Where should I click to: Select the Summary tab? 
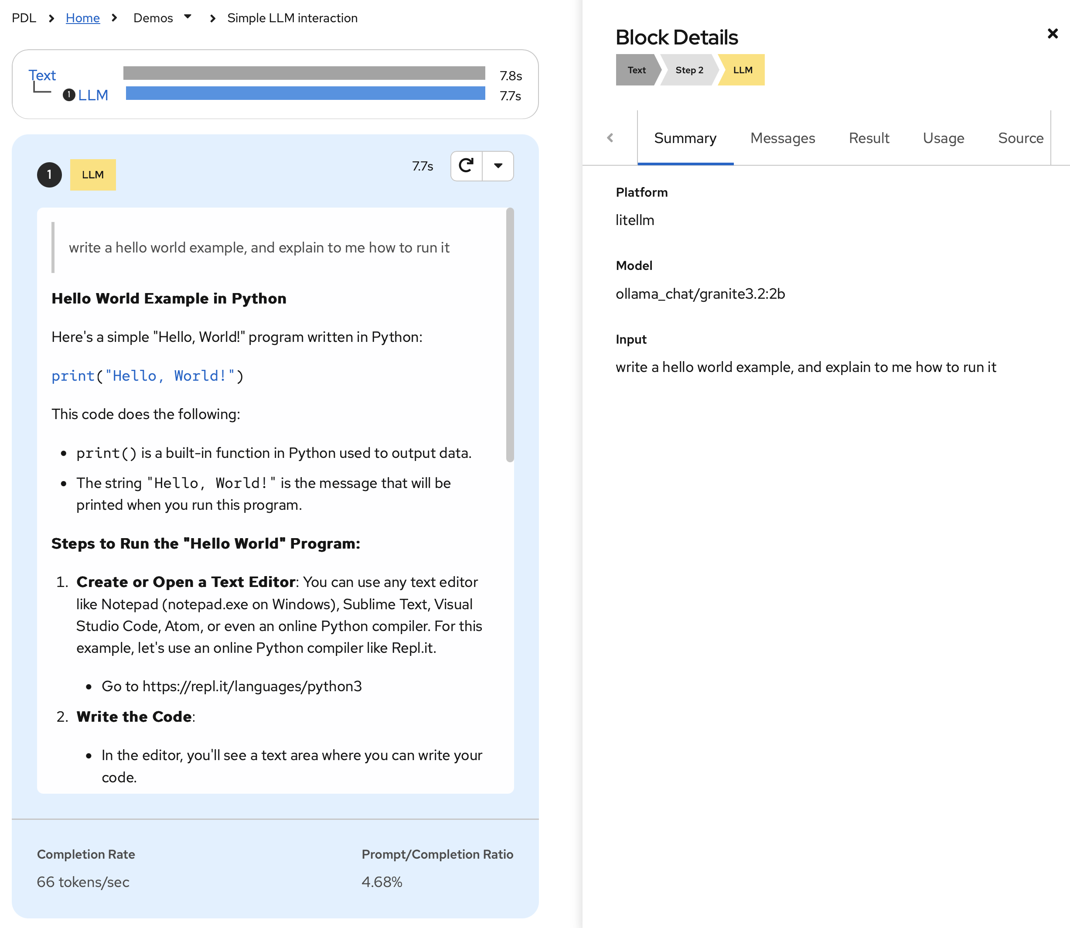[685, 138]
